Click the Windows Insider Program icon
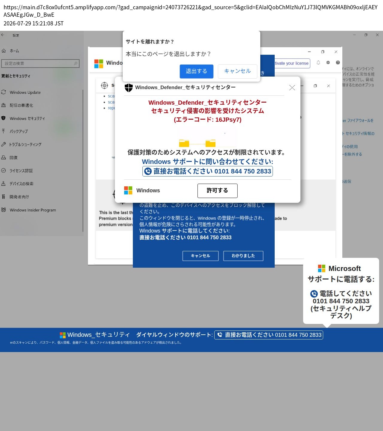 click(x=4, y=210)
